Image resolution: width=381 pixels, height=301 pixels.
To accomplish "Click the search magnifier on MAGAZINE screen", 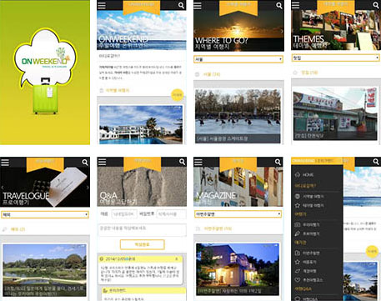I will point(278,162).
